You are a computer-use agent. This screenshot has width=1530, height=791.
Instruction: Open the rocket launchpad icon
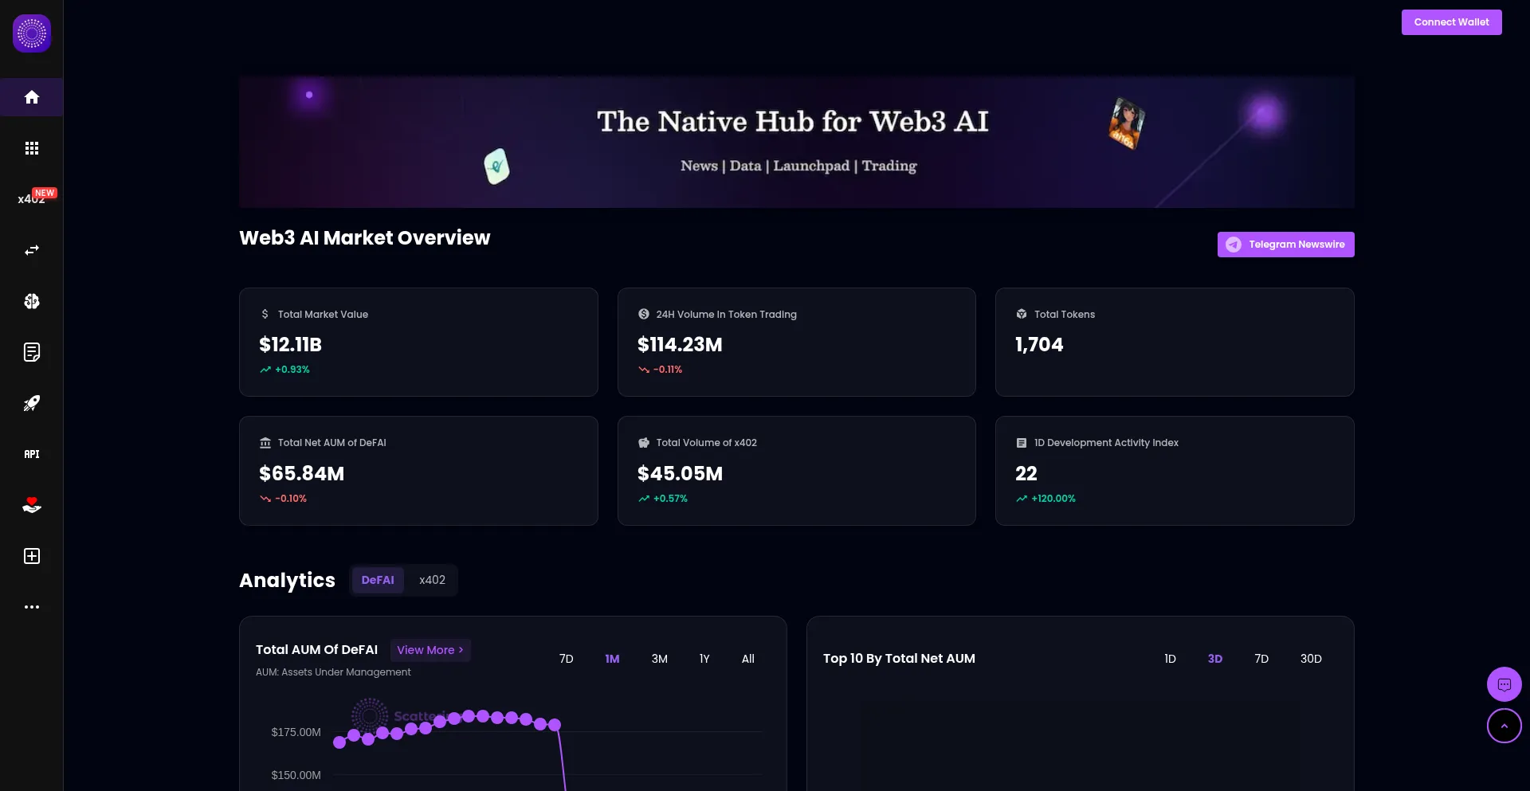[x=32, y=403]
